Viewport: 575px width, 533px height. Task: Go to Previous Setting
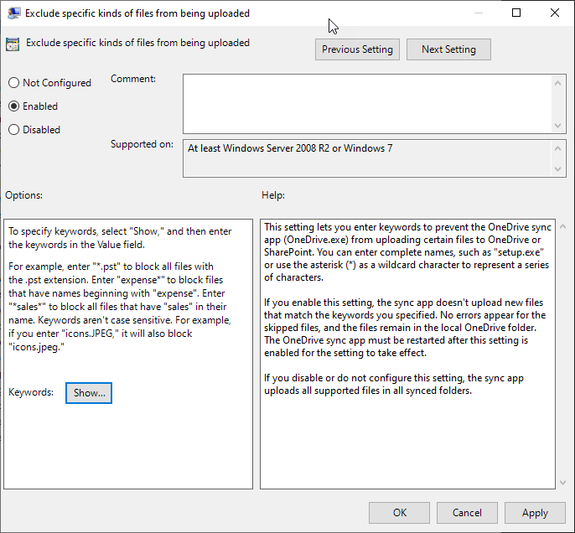[x=357, y=49]
